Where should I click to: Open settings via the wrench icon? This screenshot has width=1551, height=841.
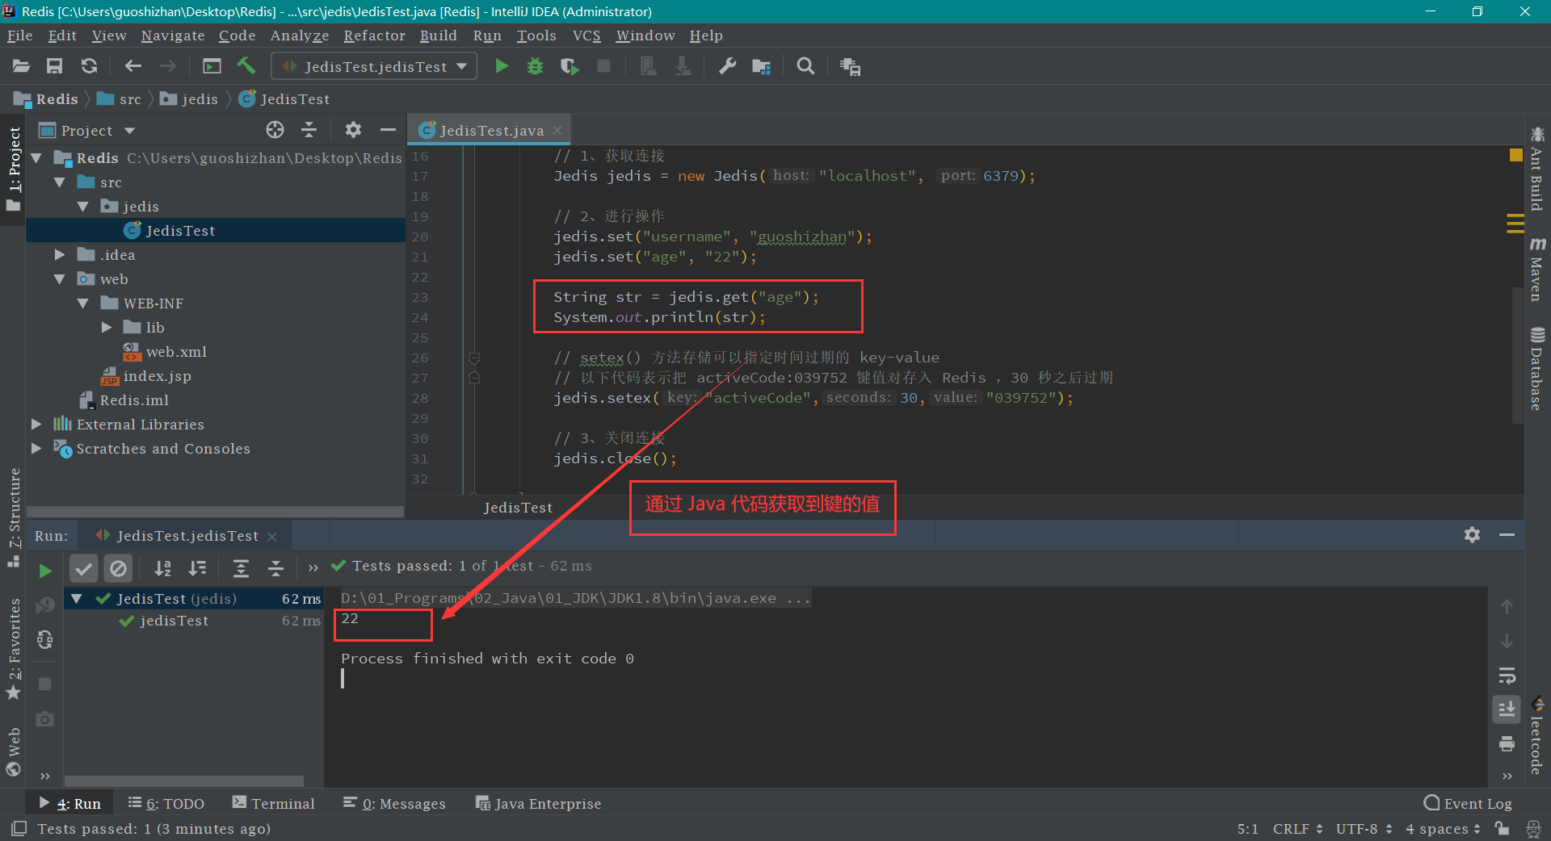pyautogui.click(x=727, y=66)
